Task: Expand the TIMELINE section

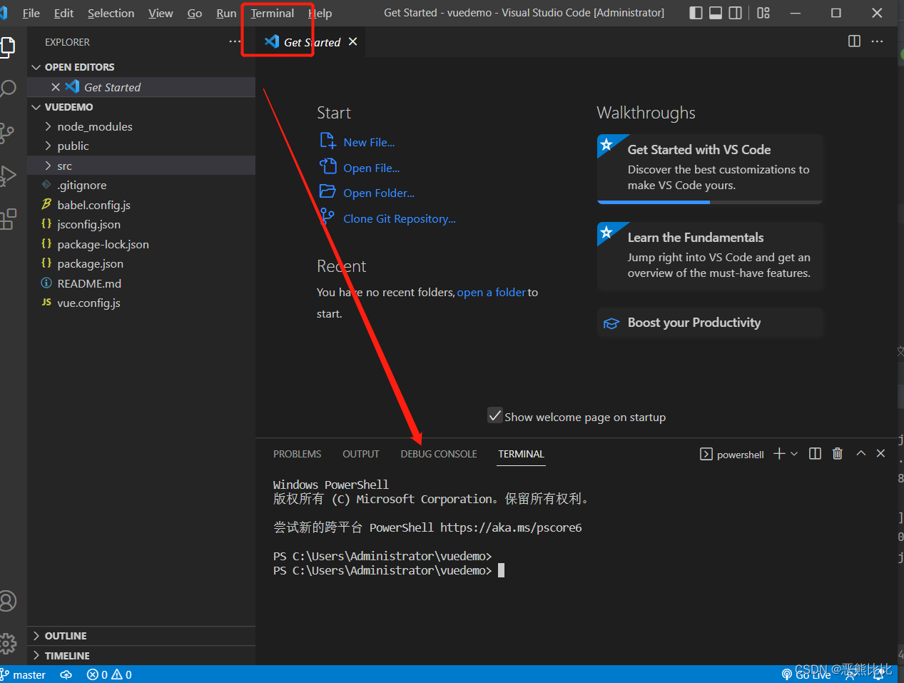Action: coord(141,656)
